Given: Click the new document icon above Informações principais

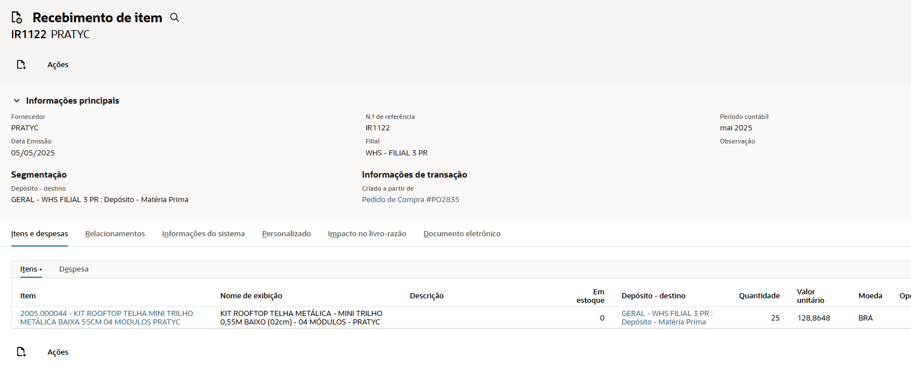Looking at the screenshot, I should click(21, 65).
